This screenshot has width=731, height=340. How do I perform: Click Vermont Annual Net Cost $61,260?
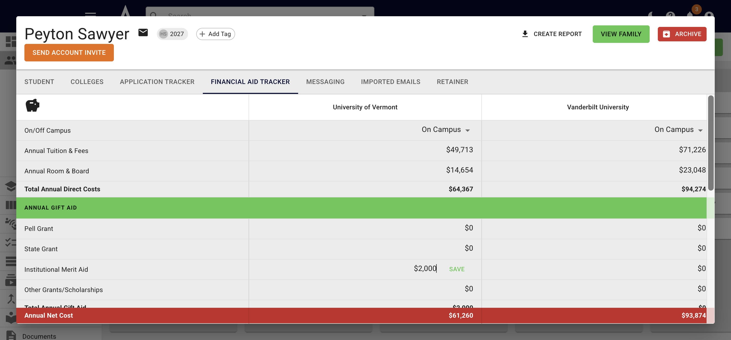tap(461, 315)
